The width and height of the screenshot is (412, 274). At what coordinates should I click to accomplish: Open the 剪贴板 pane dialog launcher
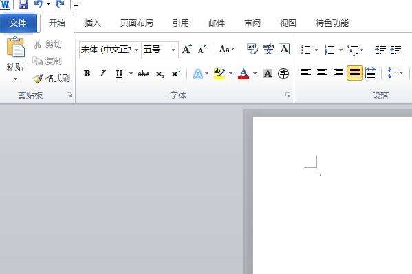pos(69,95)
